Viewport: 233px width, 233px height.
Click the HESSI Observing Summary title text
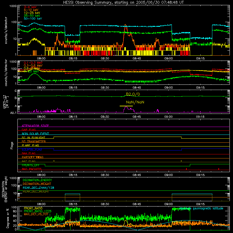click(x=123, y=3)
